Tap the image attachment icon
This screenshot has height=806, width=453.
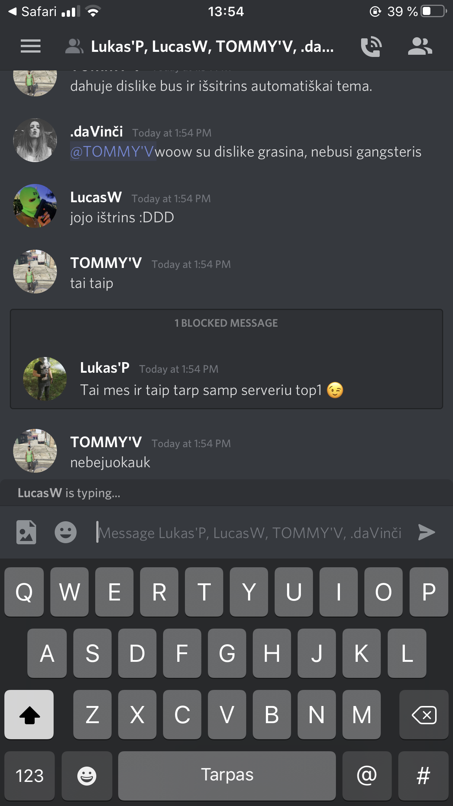click(x=26, y=532)
